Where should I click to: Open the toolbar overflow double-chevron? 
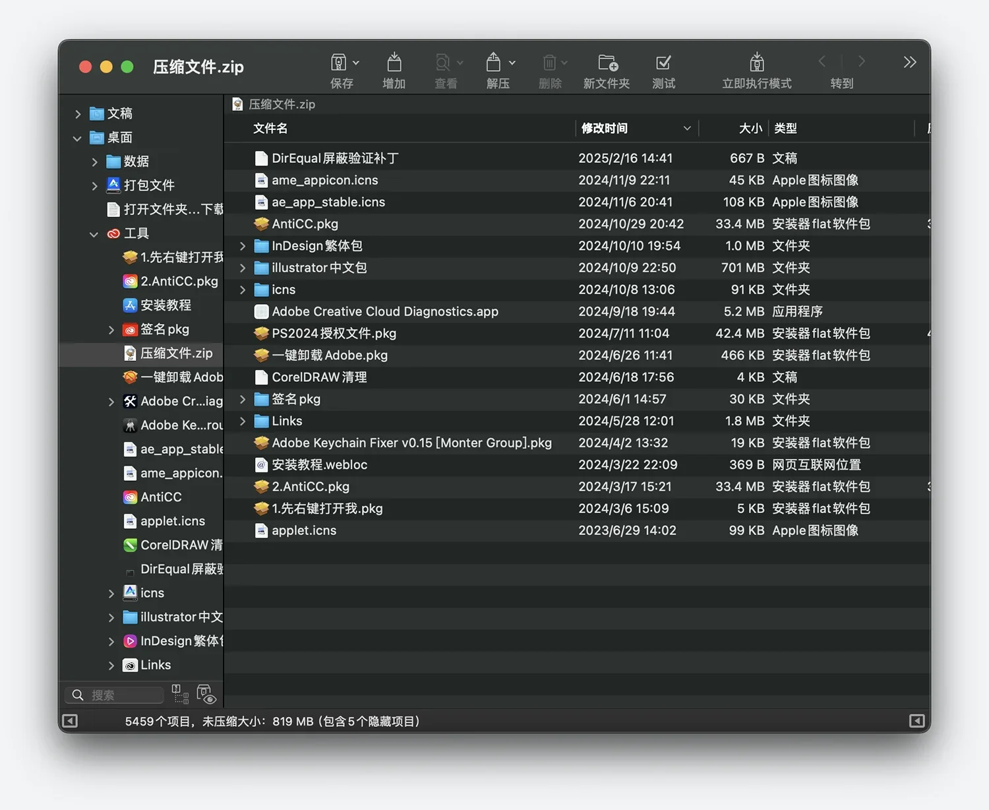(910, 62)
